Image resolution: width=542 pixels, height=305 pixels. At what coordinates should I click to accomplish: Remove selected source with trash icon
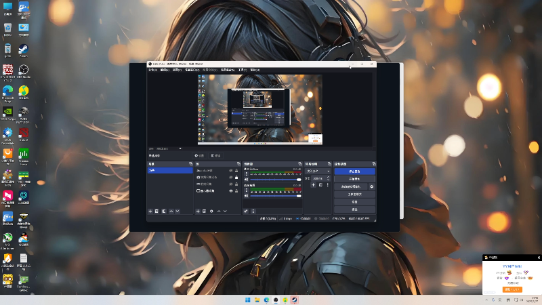205,211
